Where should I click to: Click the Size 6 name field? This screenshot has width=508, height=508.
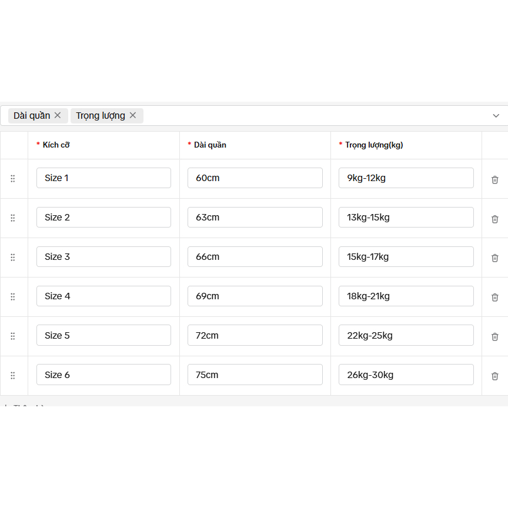tap(103, 375)
